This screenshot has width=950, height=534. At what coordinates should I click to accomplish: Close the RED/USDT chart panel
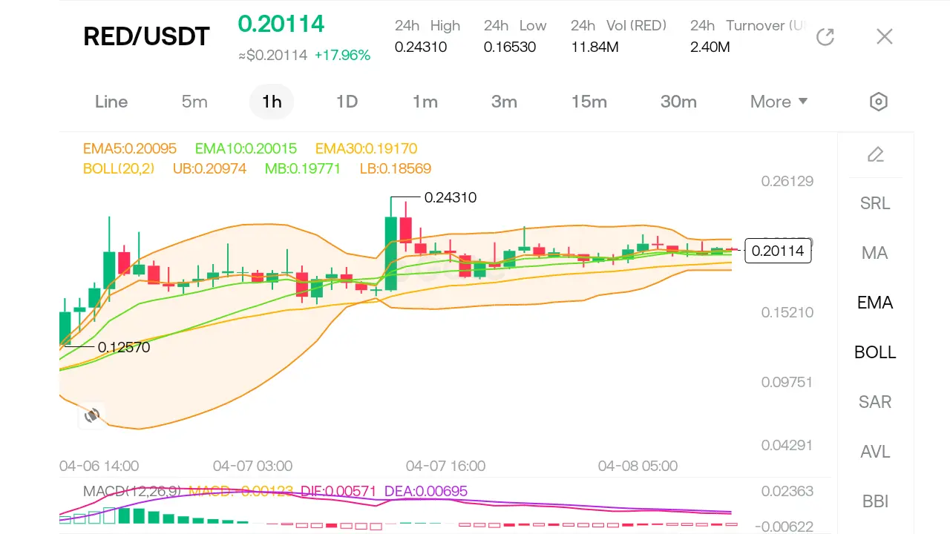tap(884, 36)
